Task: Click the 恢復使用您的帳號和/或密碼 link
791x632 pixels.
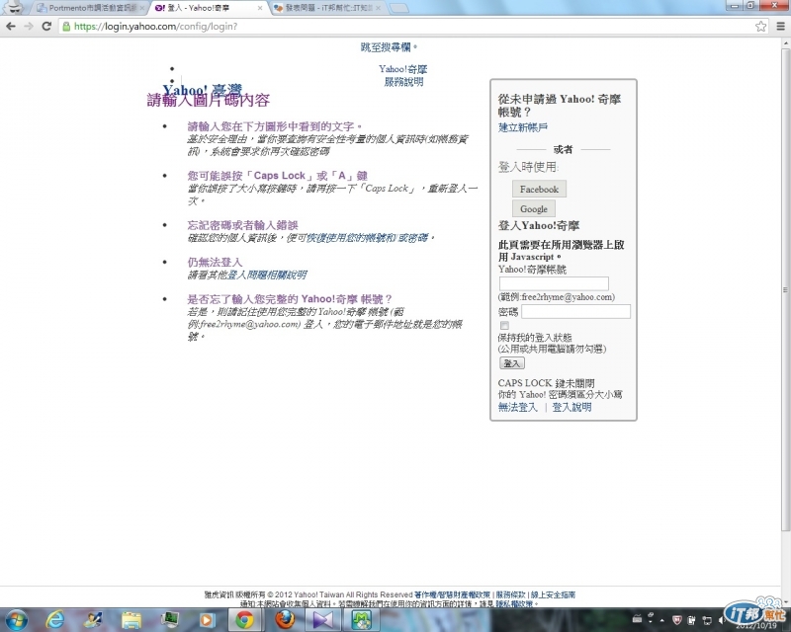Action: pos(367,237)
